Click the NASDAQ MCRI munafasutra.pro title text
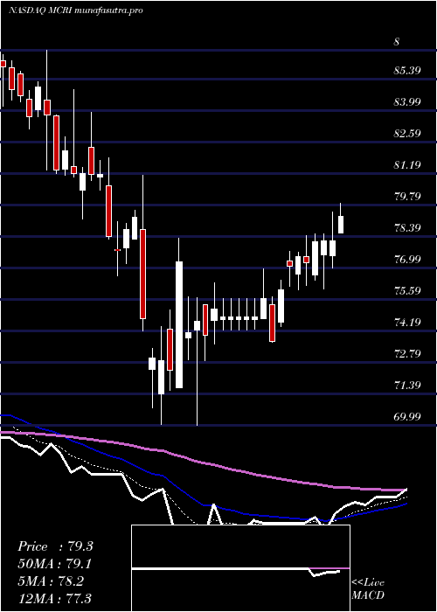 coord(75,10)
